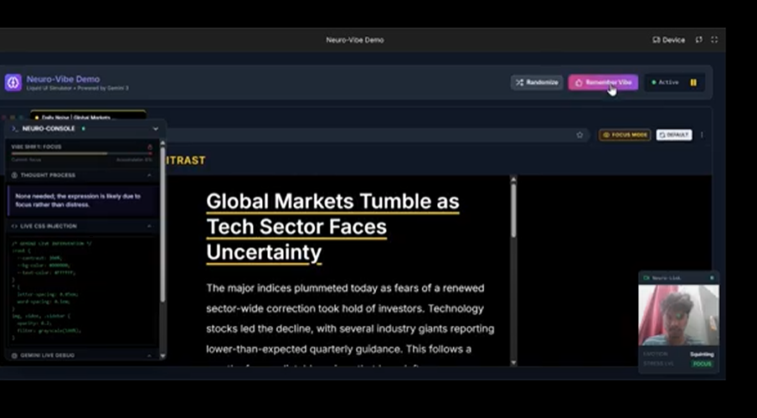
Task: Click the lock icon next to VIBE SHIFT: FOCUS
Action: [150, 147]
